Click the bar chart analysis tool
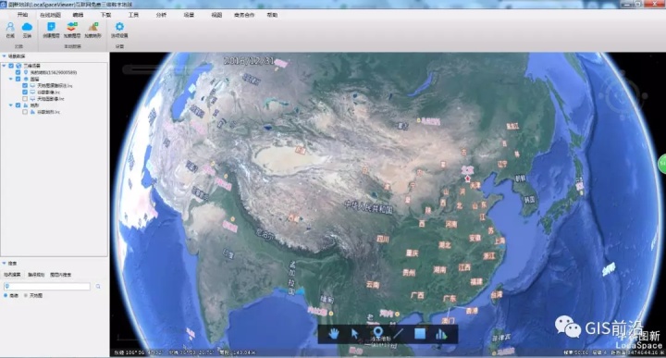Screen dimensions: 666x358 (441, 334)
